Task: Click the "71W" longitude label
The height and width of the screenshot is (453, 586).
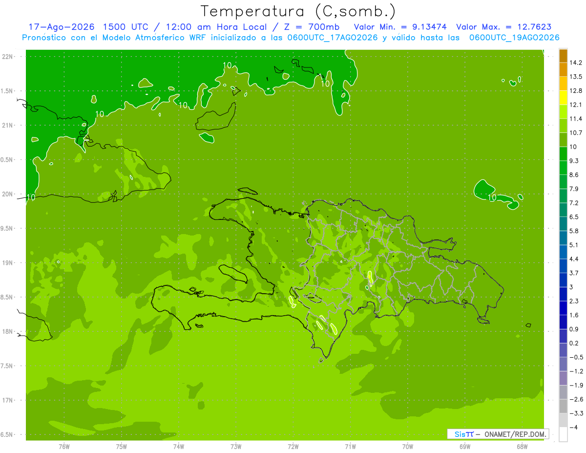Action: click(350, 447)
